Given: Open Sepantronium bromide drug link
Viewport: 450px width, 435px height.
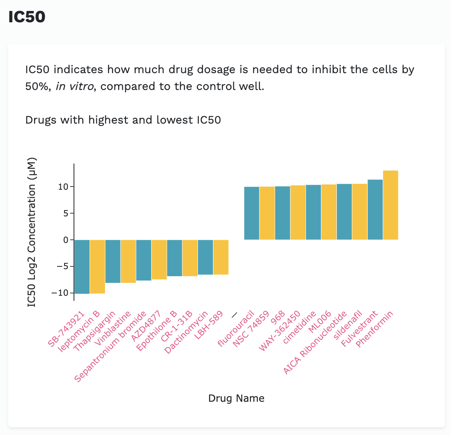Looking at the screenshot, I should tap(111, 347).
